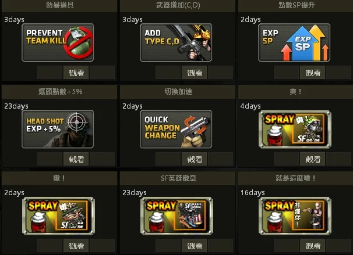Click 觀看 under EXP SP item
The height and width of the screenshot is (255, 353).
pyautogui.click(x=312, y=73)
